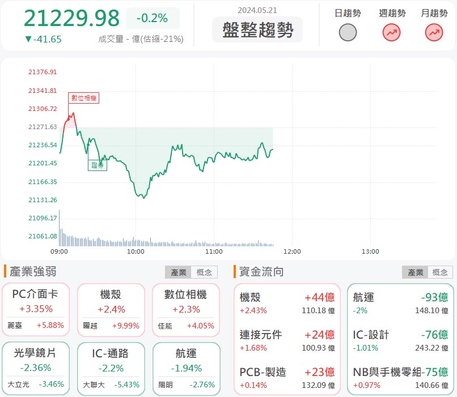Select the 概念 tab in 產業強弱 section
457x397 pixels.
204,272
